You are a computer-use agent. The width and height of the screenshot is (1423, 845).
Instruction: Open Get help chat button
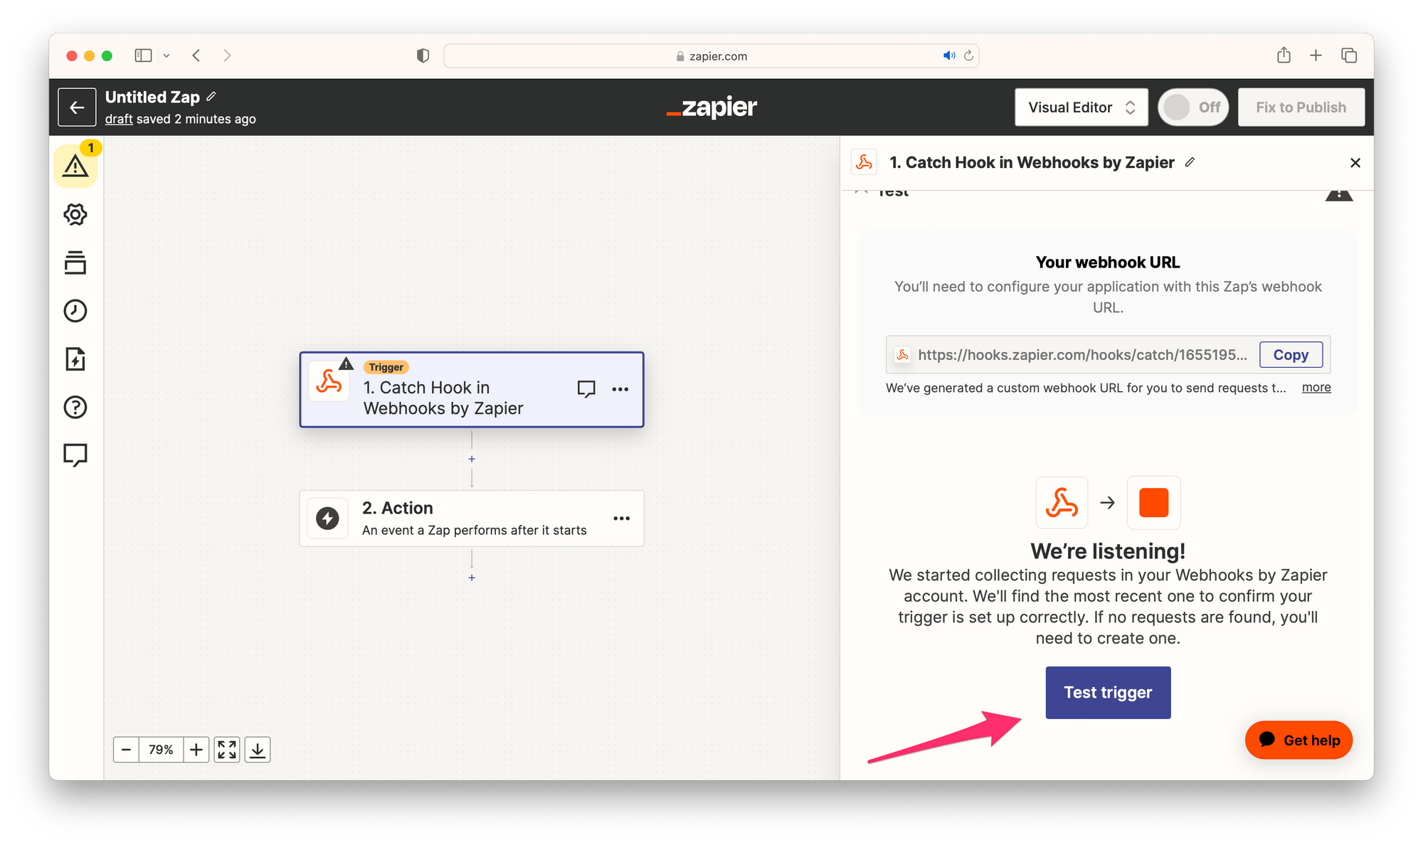pos(1298,740)
